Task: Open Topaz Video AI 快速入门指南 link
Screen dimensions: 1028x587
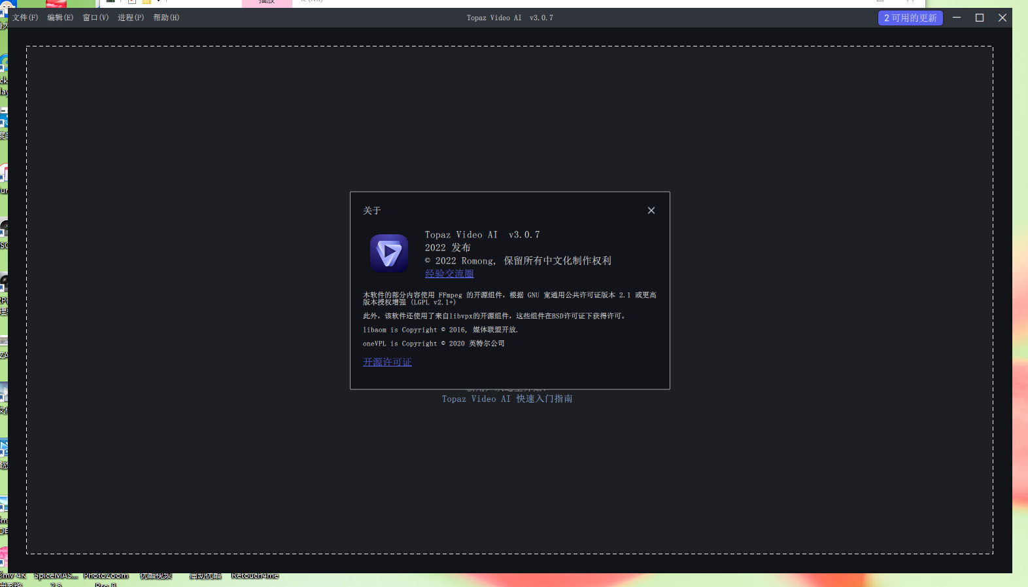Action: pos(507,399)
